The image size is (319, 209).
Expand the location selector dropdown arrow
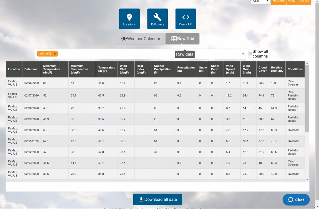(x=243, y=54)
